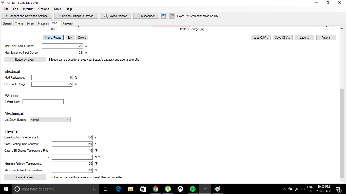The image size is (346, 194).
Task: Show hidden system tray icons
Action: (284, 189)
